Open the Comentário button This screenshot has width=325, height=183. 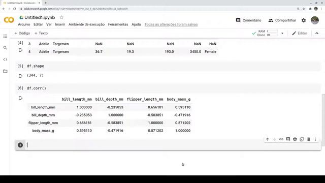point(248,20)
